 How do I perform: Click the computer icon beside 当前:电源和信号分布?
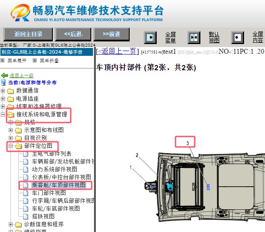pyautogui.click(x=3, y=82)
